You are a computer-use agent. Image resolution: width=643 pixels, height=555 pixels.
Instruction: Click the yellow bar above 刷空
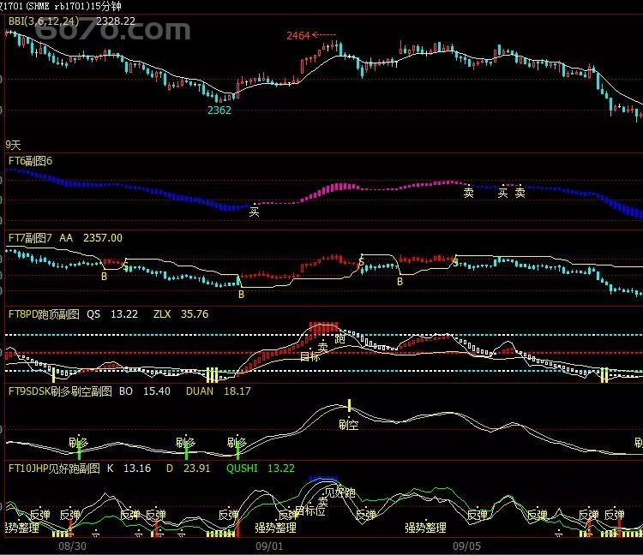pyautogui.click(x=350, y=405)
